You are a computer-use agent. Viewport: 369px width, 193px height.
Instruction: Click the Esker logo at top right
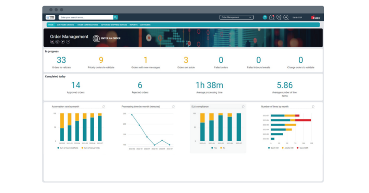(x=316, y=18)
